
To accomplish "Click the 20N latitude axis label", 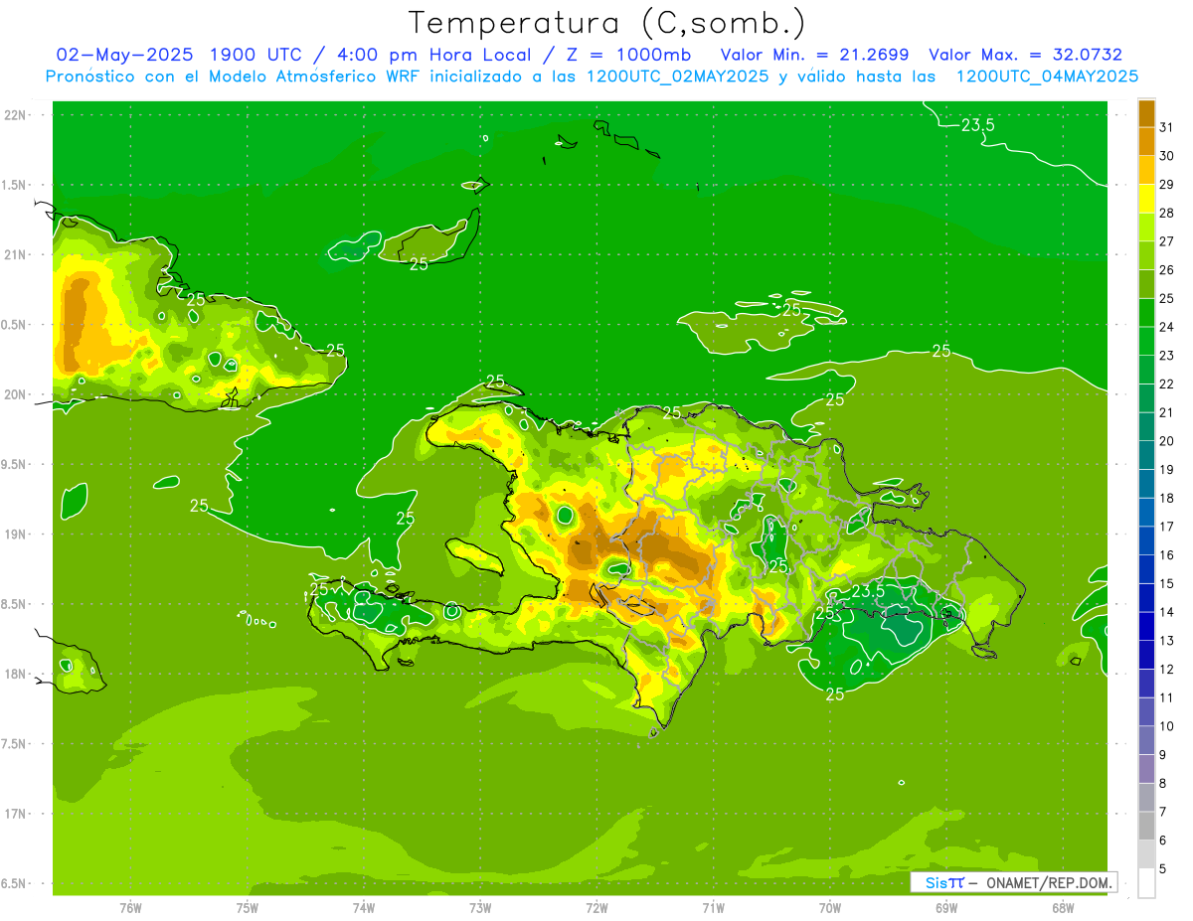I will [x=16, y=394].
